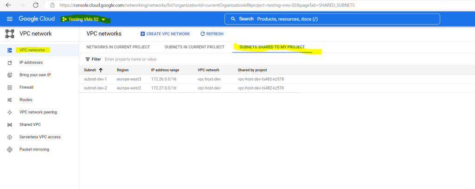Click the Region column header
Image resolution: width=475 pixels, height=189 pixels.
[122, 70]
